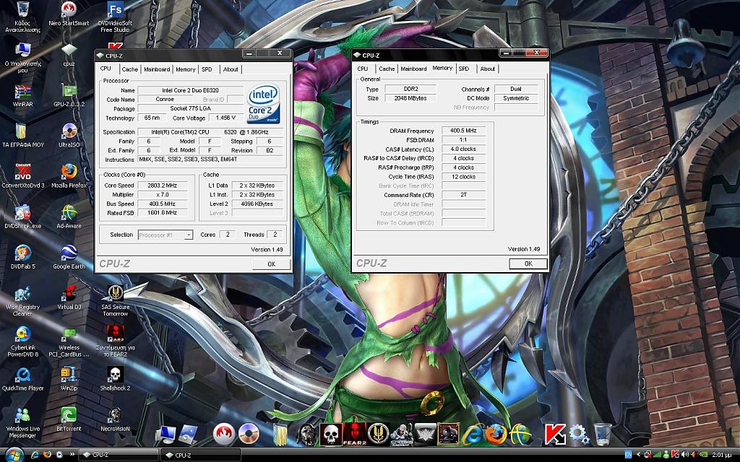Open the cpuz desktop icon
Screen dimensions: 740x462
pyautogui.click(x=69, y=54)
